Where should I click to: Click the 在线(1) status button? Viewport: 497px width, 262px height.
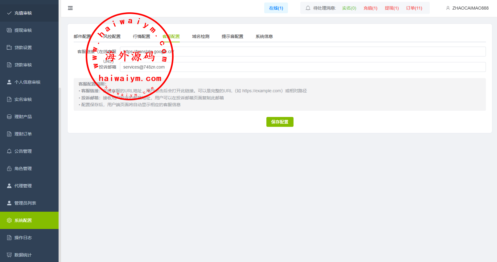click(276, 8)
